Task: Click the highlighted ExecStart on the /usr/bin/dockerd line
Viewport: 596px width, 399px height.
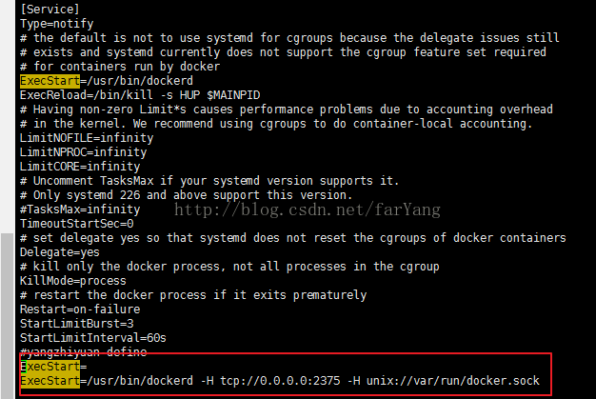Action: (50, 81)
